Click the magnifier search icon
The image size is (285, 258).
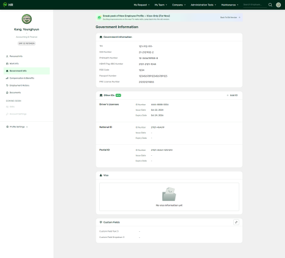(x=270, y=5)
